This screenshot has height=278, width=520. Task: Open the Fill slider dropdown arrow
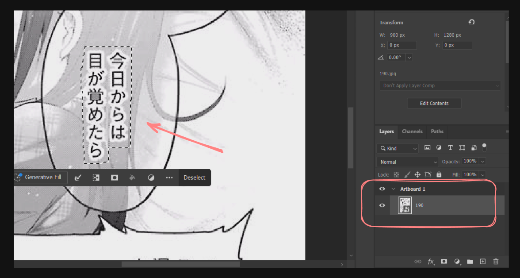(x=482, y=175)
